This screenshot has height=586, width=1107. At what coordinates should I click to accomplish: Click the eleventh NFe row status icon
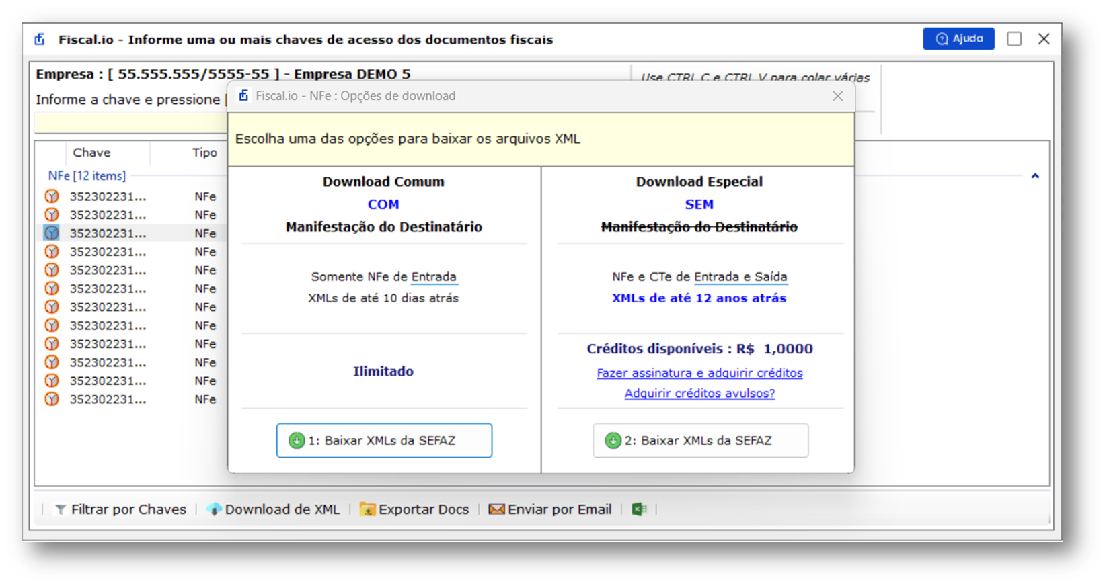[x=52, y=380]
